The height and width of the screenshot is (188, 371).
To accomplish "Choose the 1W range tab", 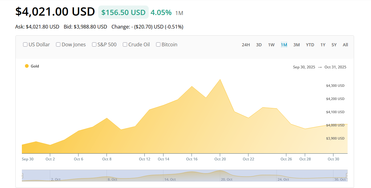I will coord(271,45).
